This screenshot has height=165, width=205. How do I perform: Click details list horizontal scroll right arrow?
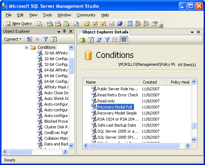[188, 145]
